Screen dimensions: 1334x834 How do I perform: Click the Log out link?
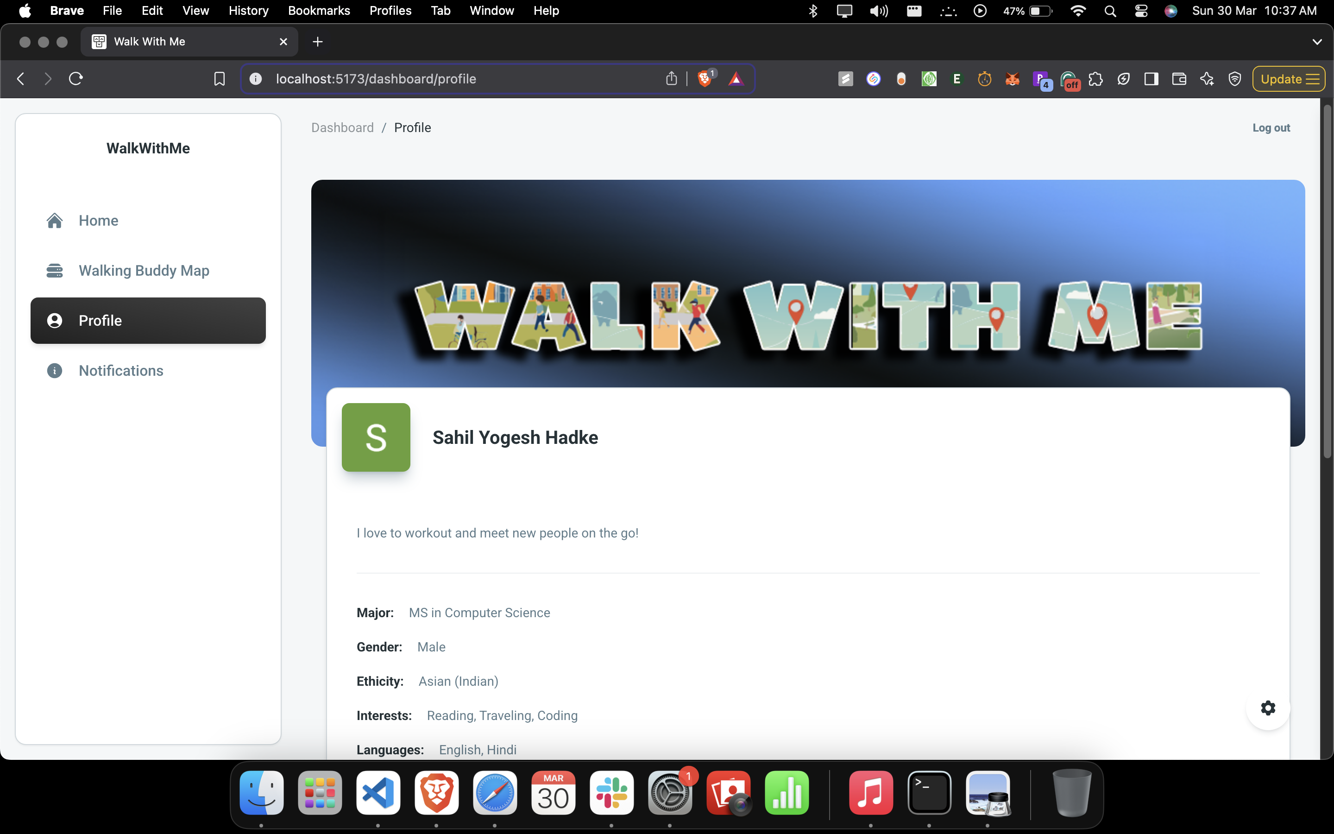(x=1271, y=128)
